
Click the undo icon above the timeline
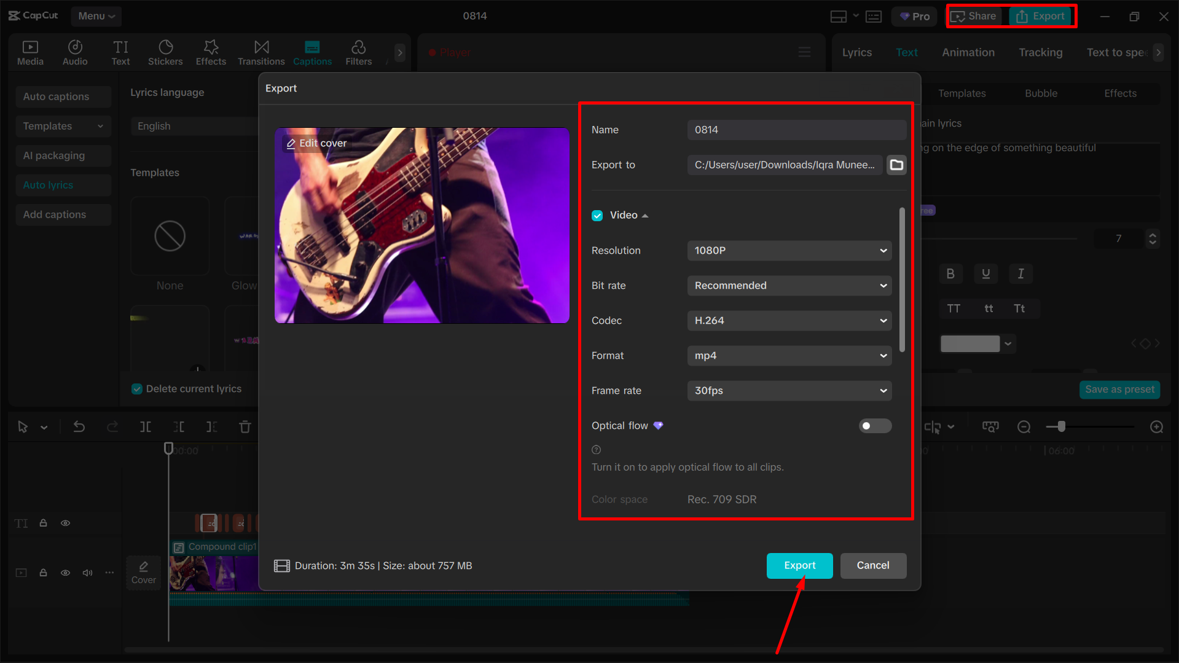[x=79, y=426]
